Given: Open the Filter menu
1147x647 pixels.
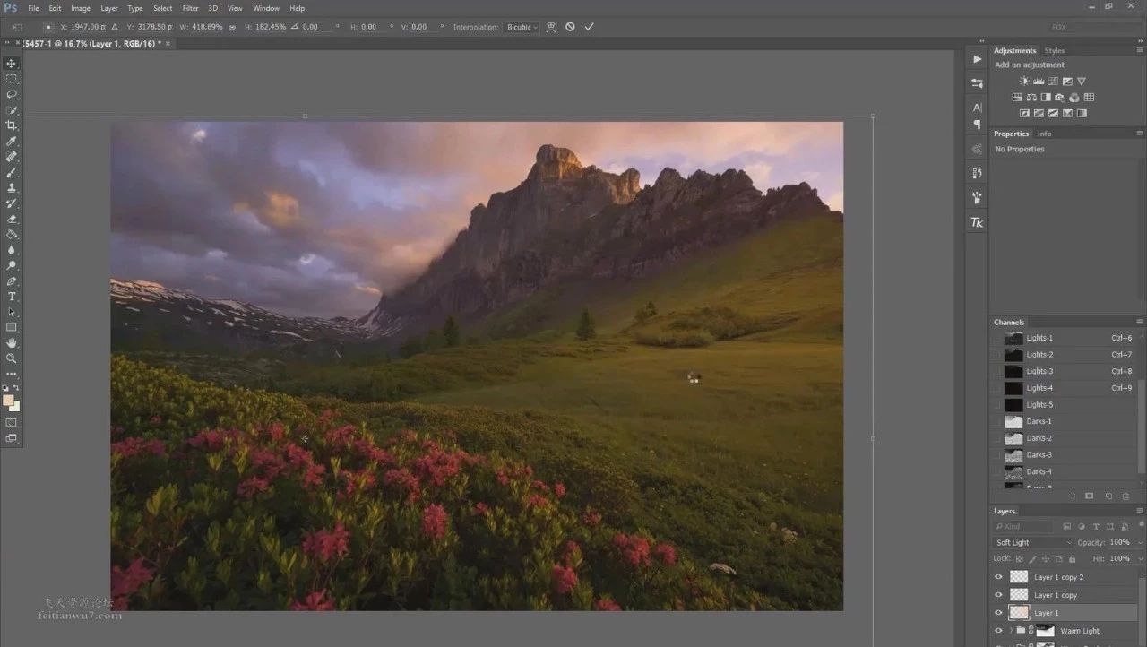Looking at the screenshot, I should point(190,8).
